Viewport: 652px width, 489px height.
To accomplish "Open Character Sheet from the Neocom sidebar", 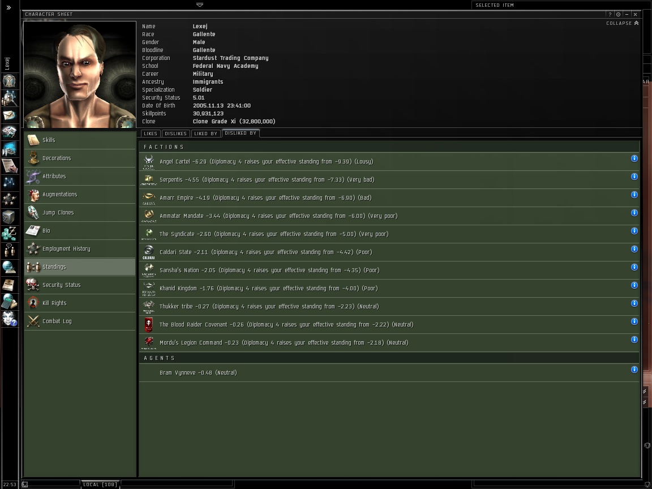I will click(9, 81).
